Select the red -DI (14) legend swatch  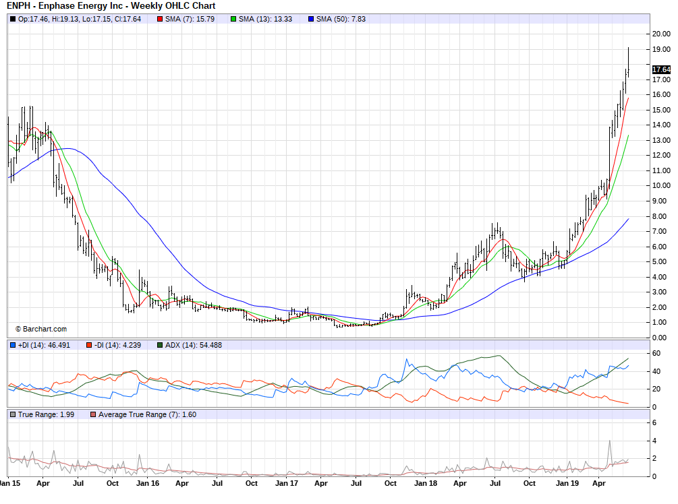point(89,345)
